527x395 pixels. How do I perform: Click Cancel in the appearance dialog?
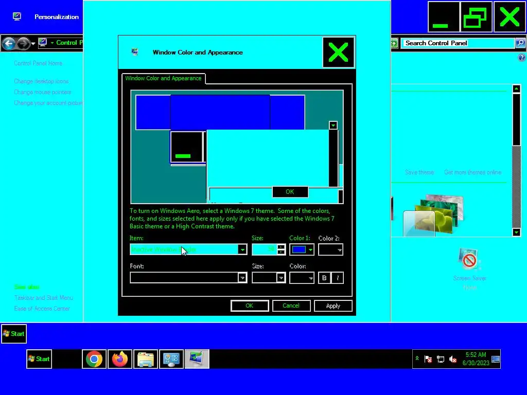291,306
